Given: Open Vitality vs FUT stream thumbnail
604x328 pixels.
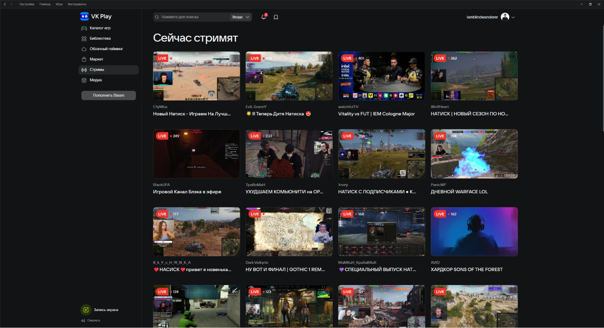Looking at the screenshot, I should point(382,76).
